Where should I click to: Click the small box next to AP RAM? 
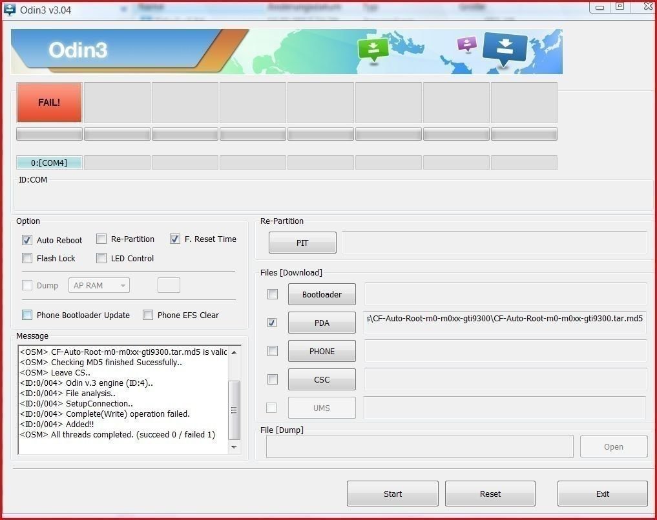point(169,285)
